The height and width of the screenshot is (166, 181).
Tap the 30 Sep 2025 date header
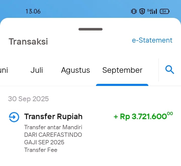click(x=28, y=99)
